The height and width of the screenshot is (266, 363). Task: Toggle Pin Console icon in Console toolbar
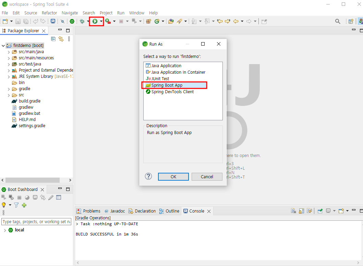click(x=320, y=211)
